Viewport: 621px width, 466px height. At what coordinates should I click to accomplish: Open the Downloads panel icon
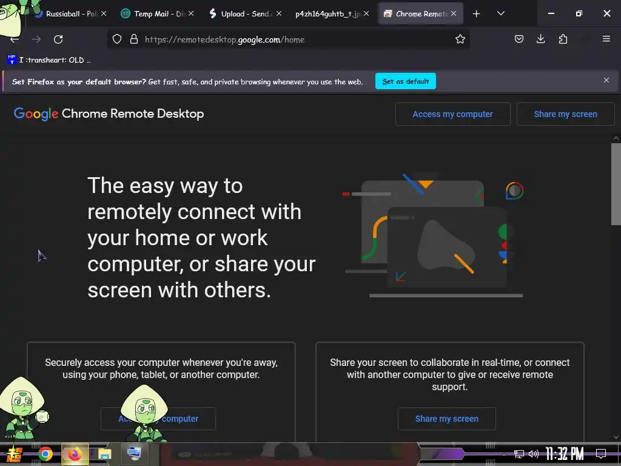(540, 39)
